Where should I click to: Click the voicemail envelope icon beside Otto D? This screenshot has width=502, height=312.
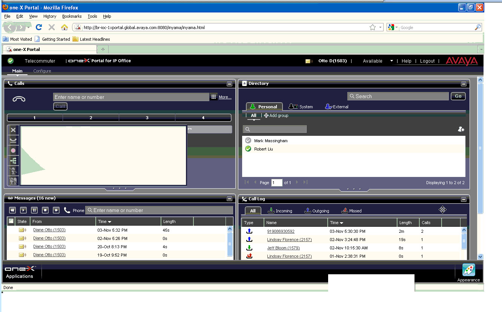click(309, 61)
